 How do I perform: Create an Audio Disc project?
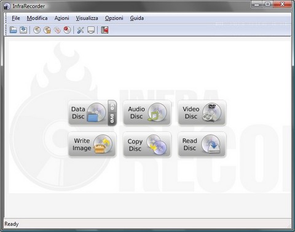point(147,113)
